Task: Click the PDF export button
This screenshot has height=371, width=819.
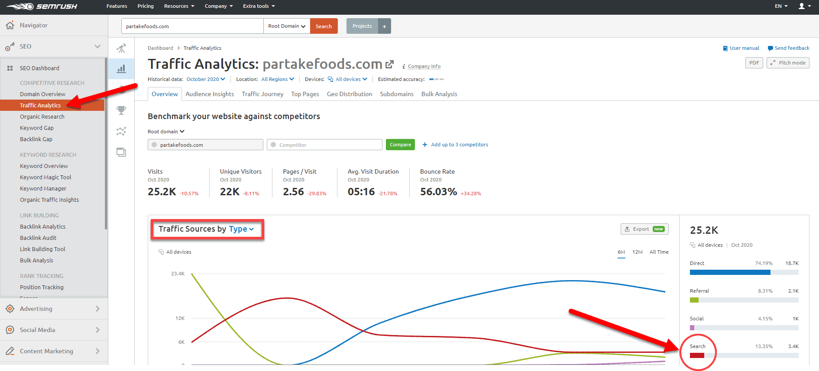Action: click(x=754, y=63)
